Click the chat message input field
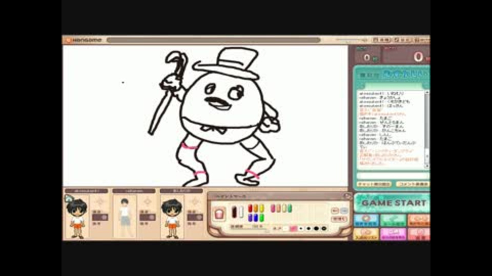Viewport: 492px width, 276px height. click(393, 176)
